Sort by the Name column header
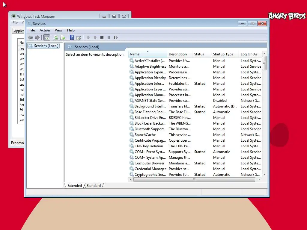Image resolution: width=307 pixels, height=230 pixels. point(148,54)
